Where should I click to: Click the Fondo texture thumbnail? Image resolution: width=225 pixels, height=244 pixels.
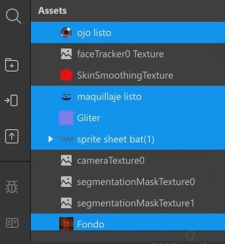tap(66, 224)
